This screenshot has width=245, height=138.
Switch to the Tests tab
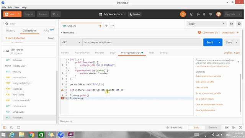tap(151, 53)
